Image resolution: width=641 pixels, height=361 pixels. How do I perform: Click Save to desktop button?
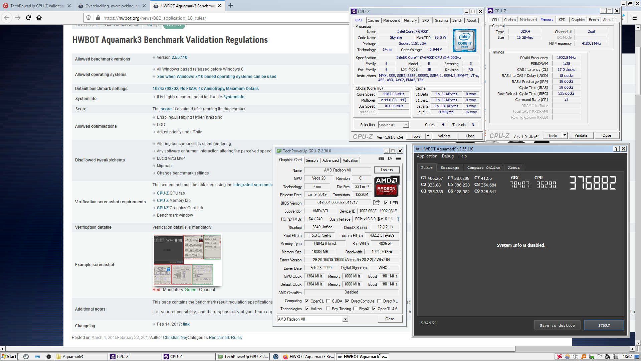click(x=557, y=325)
